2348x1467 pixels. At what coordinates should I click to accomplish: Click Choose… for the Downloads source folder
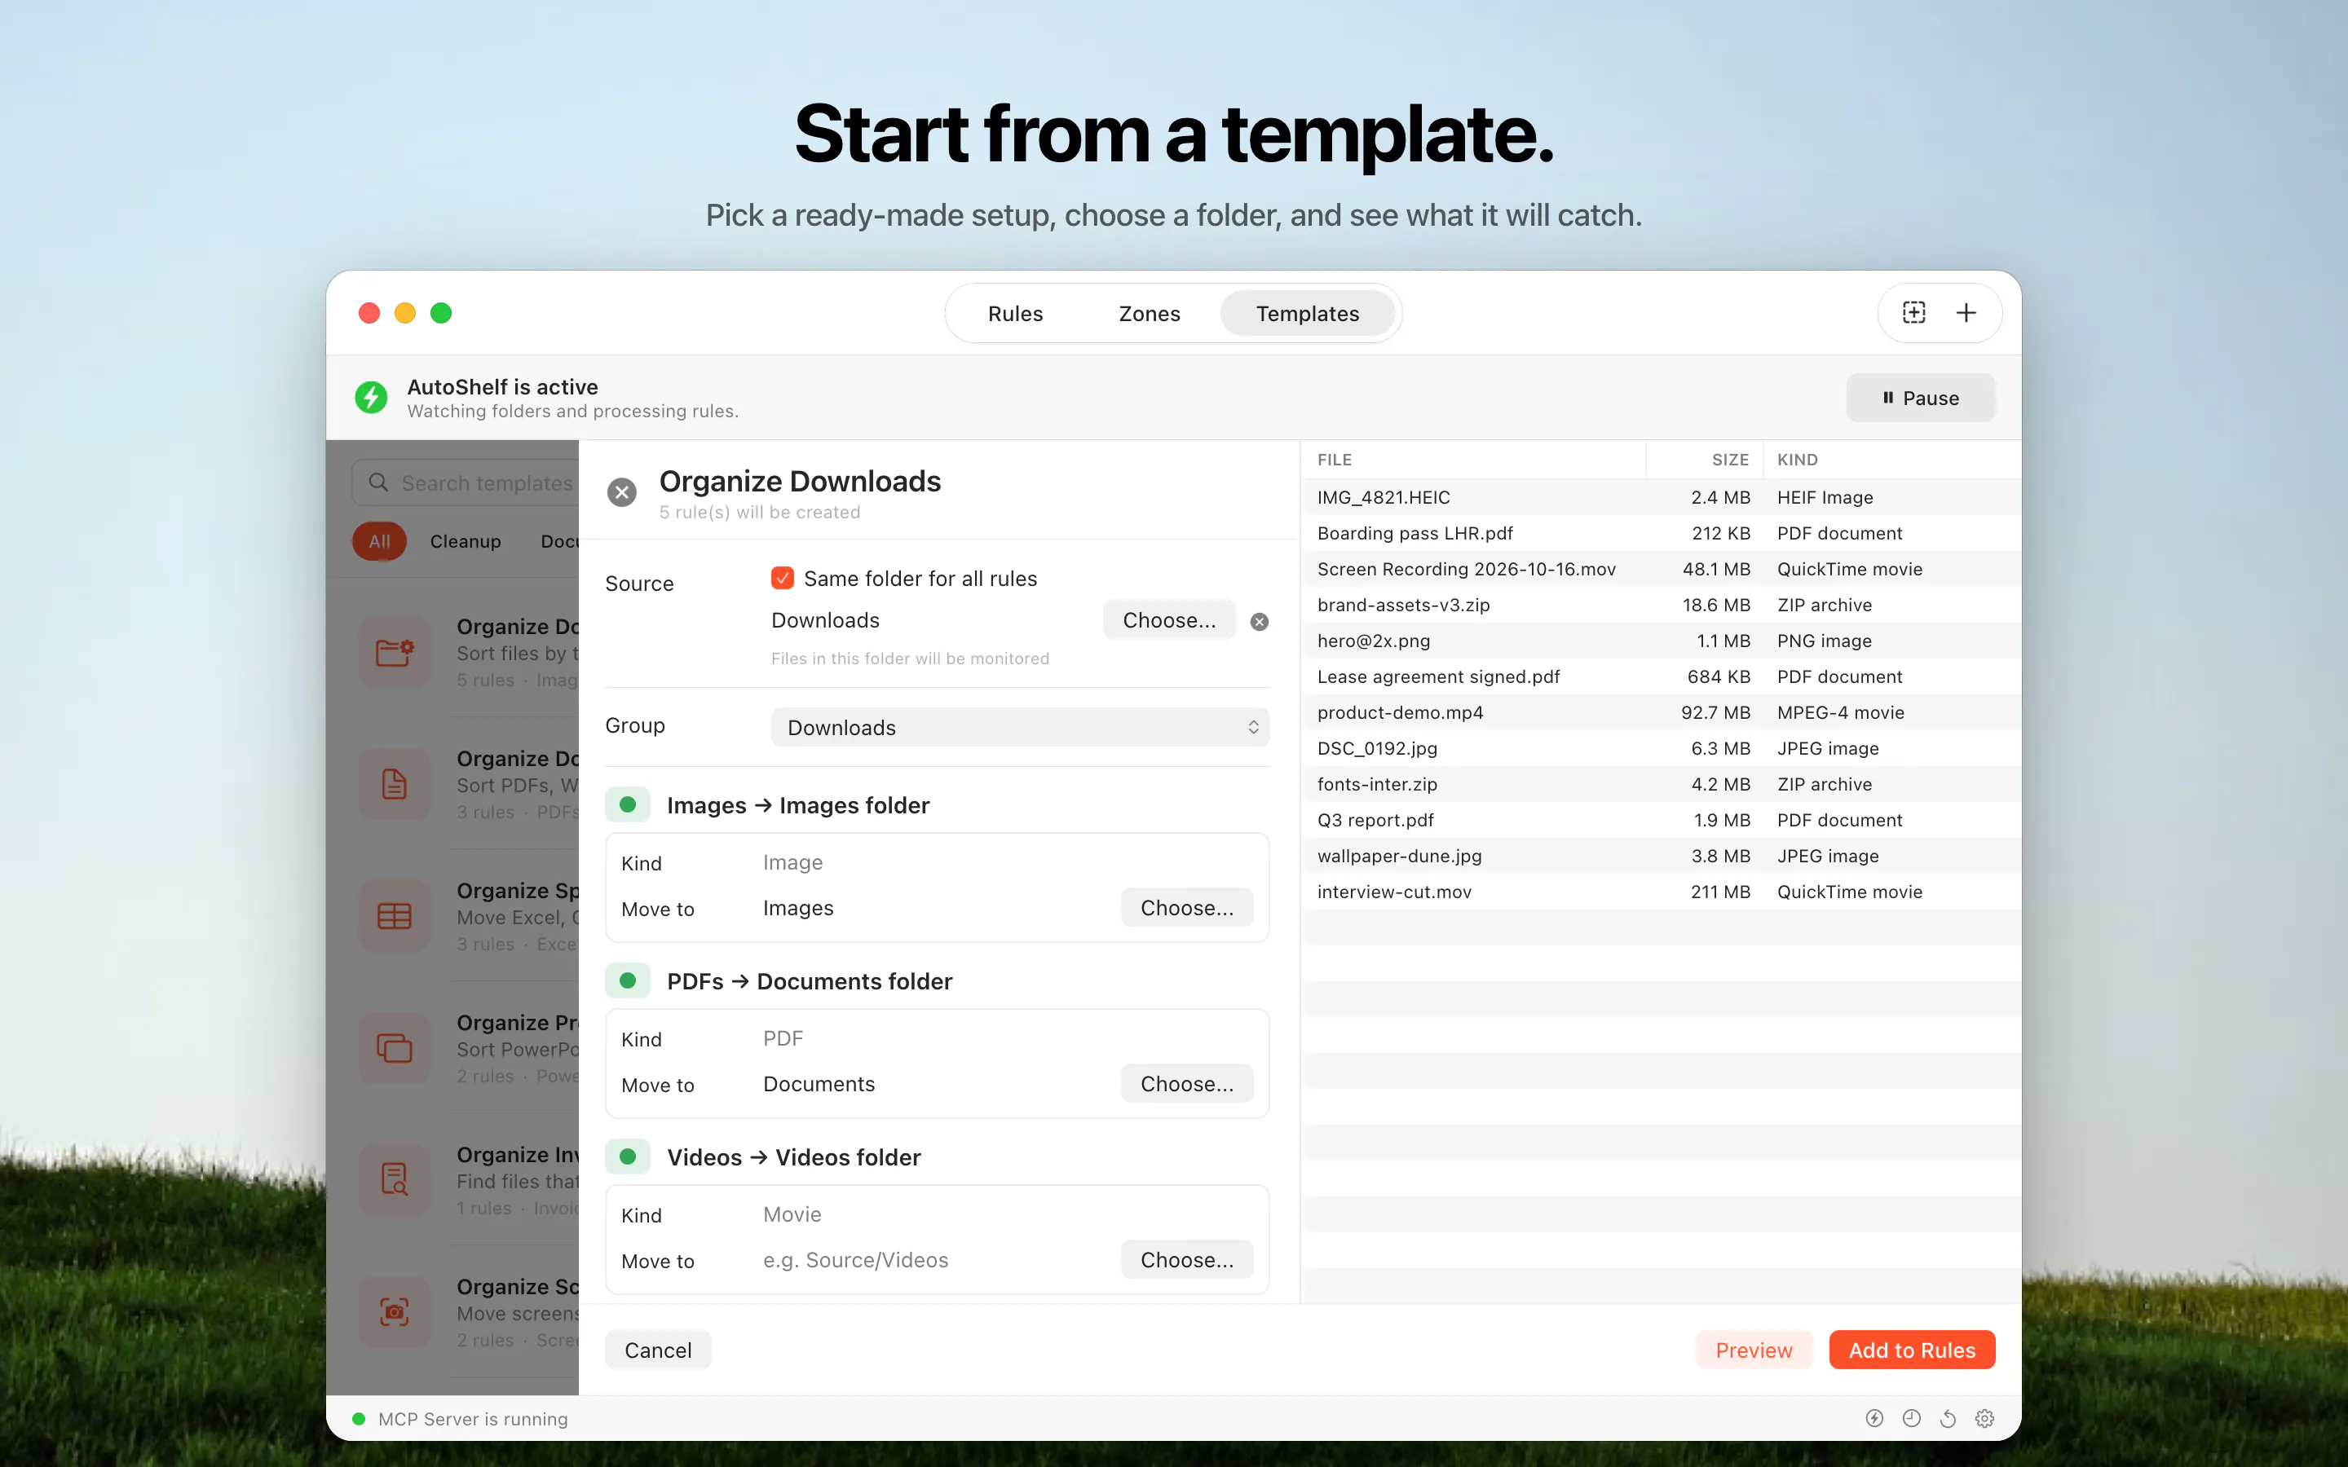pyautogui.click(x=1169, y=620)
